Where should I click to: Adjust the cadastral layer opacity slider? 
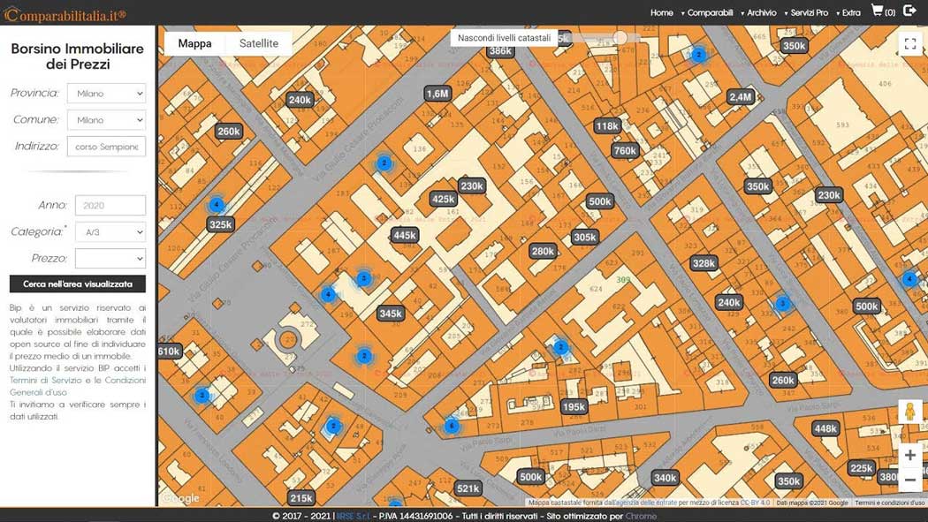click(x=620, y=37)
